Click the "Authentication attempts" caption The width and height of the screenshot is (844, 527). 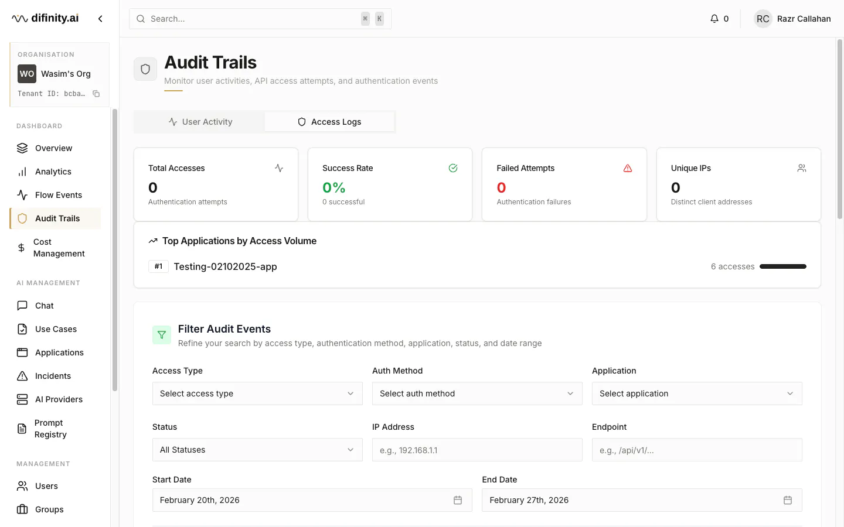coord(188,202)
